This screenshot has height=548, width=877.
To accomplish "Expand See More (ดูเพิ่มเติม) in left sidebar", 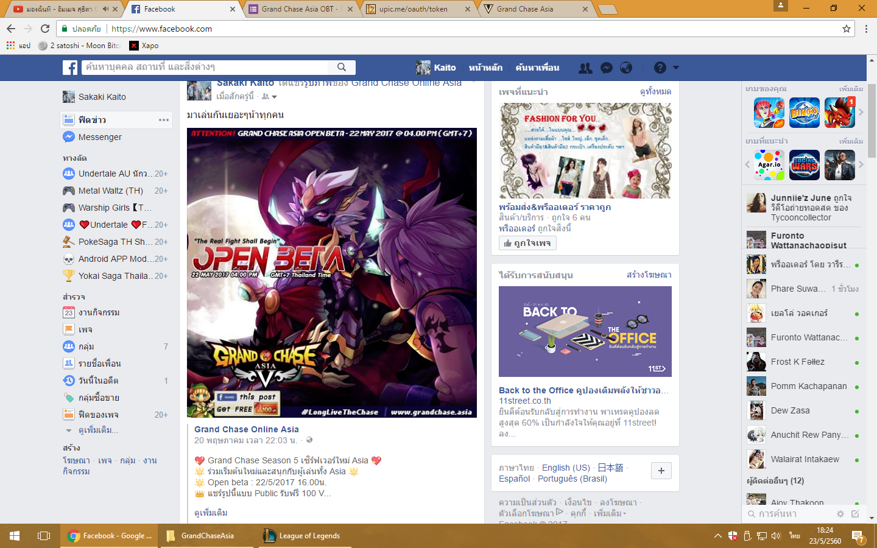I will point(92,430).
